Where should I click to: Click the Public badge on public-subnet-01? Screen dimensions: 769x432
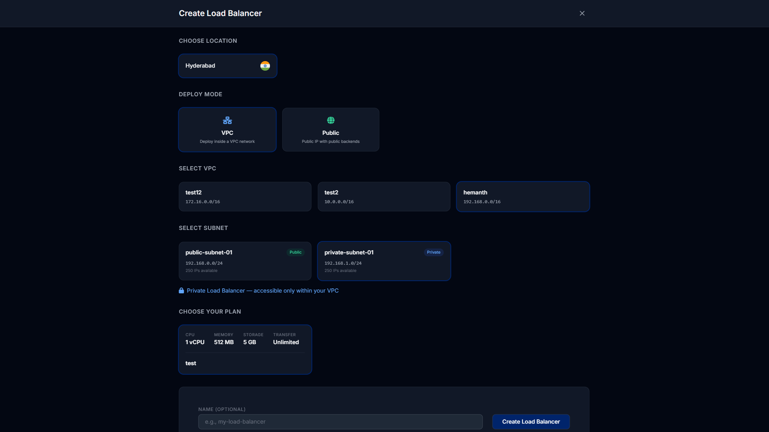[x=296, y=252]
